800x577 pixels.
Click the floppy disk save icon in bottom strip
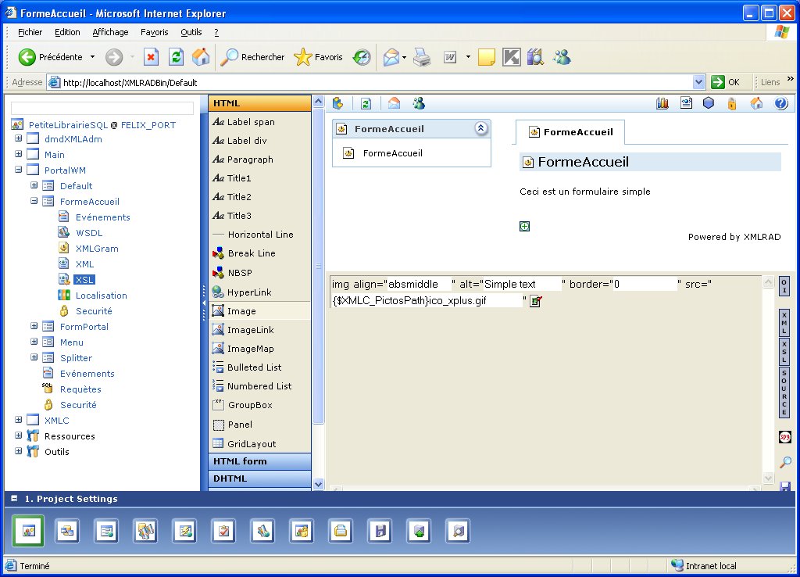pyautogui.click(x=380, y=531)
